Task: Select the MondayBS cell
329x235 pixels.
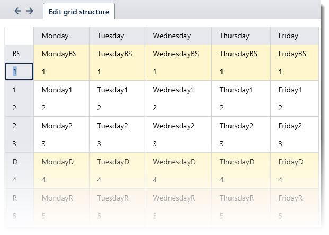Action: click(59, 54)
